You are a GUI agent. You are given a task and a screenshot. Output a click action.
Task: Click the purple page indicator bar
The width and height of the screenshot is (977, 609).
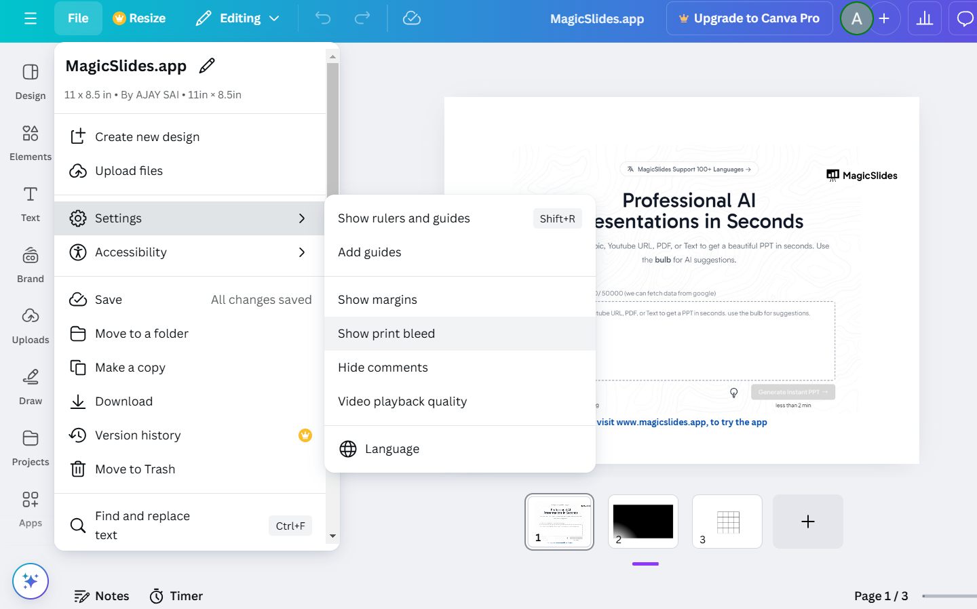click(645, 564)
